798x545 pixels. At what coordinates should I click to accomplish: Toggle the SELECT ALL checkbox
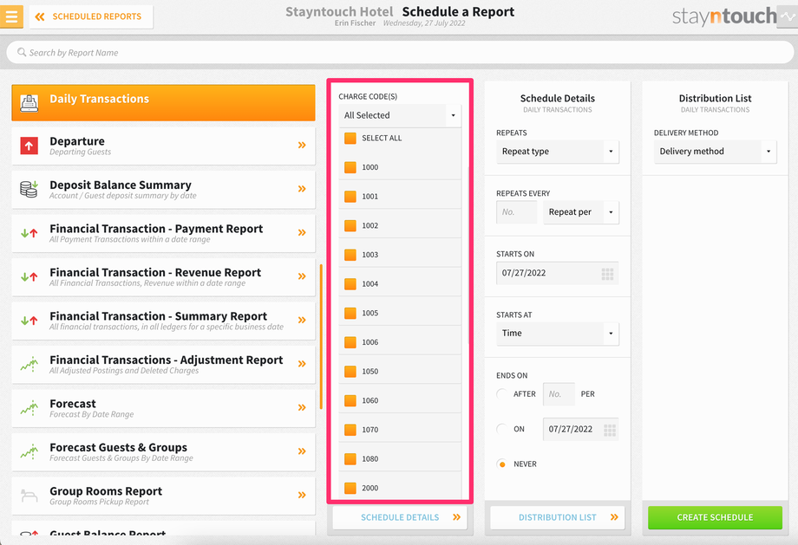tap(350, 139)
